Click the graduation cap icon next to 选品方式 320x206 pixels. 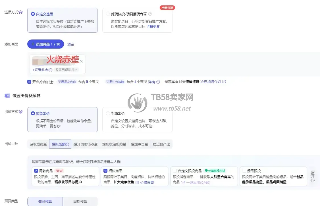coord(21,12)
